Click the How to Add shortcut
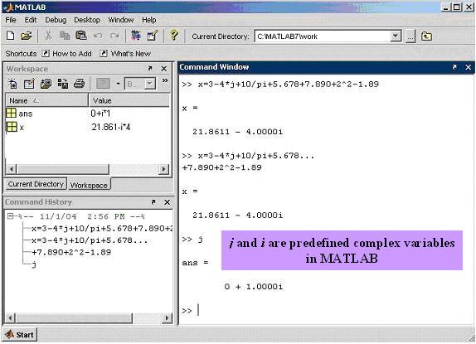The height and width of the screenshot is (344, 476). tap(67, 54)
